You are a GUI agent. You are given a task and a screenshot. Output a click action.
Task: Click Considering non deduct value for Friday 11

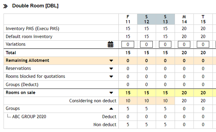(x=128, y=101)
